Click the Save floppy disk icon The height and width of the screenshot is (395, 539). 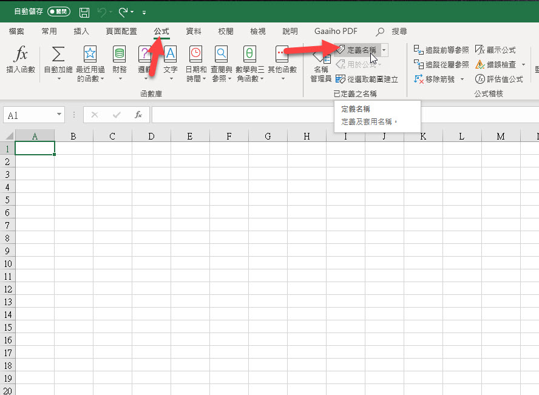pos(84,12)
